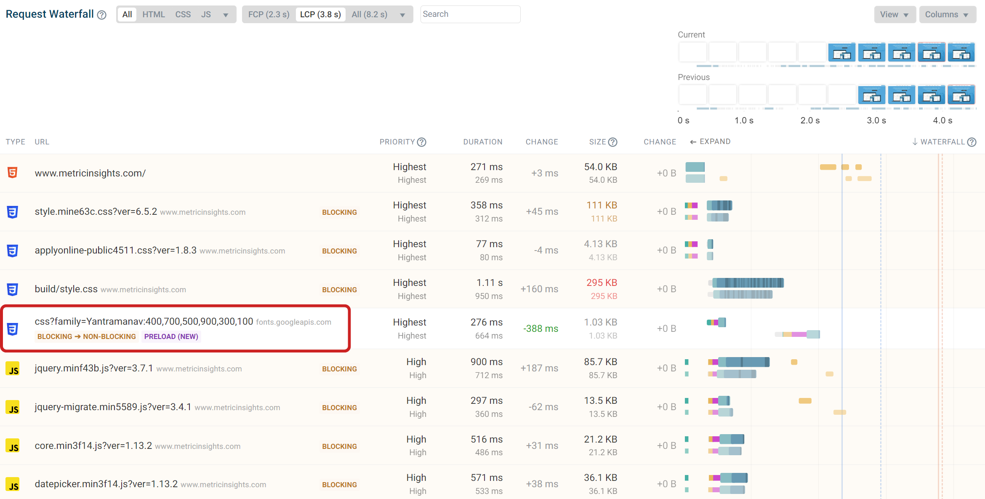The height and width of the screenshot is (499, 985).
Task: Click the first rendered Previous filmstrip frame
Action: pos(872,95)
